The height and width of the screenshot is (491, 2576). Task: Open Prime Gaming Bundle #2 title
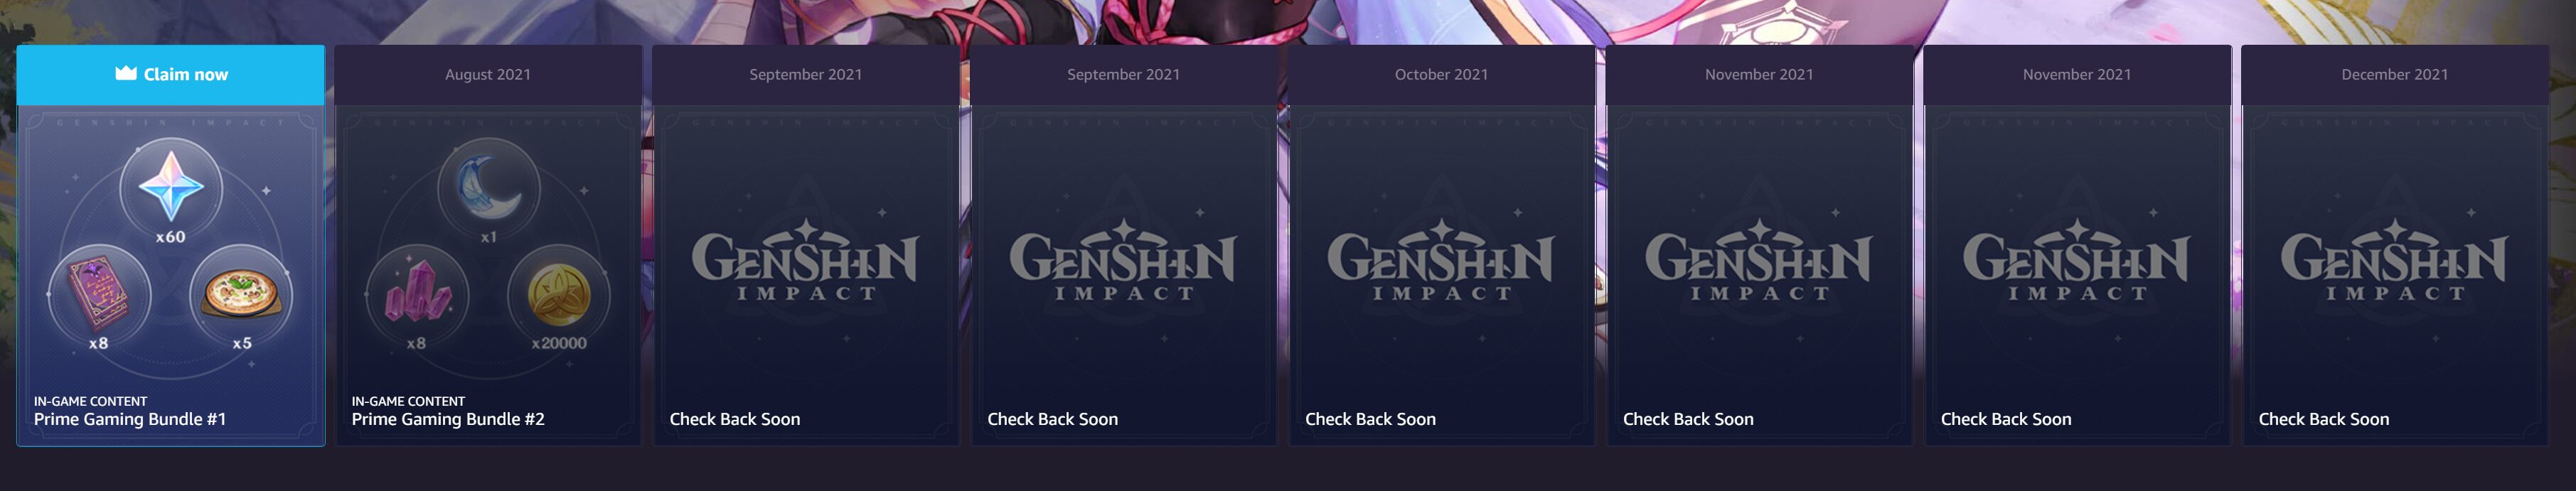448,419
